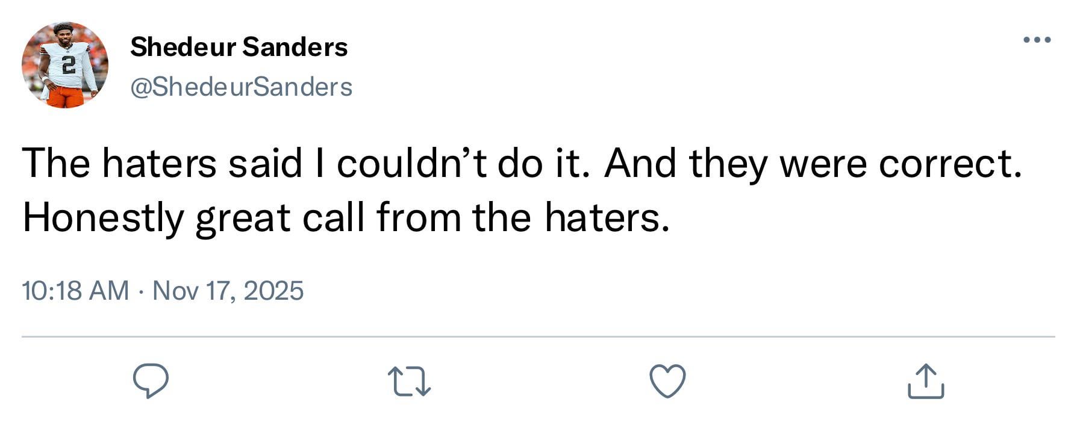Reply to the Shedeur Sanders tweet

(x=151, y=381)
